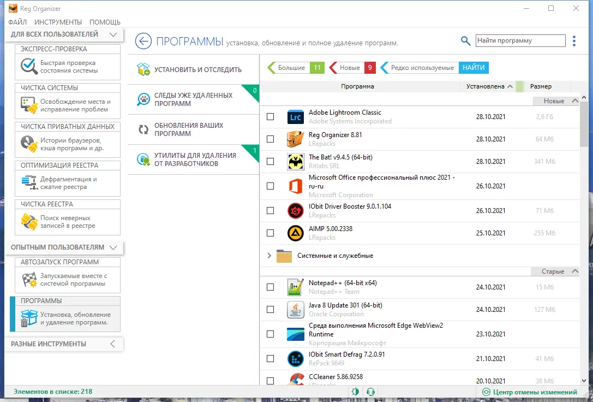Select the Microsoft Edge WebView2 Runtime row
This screenshot has width=593, height=402.
point(420,334)
